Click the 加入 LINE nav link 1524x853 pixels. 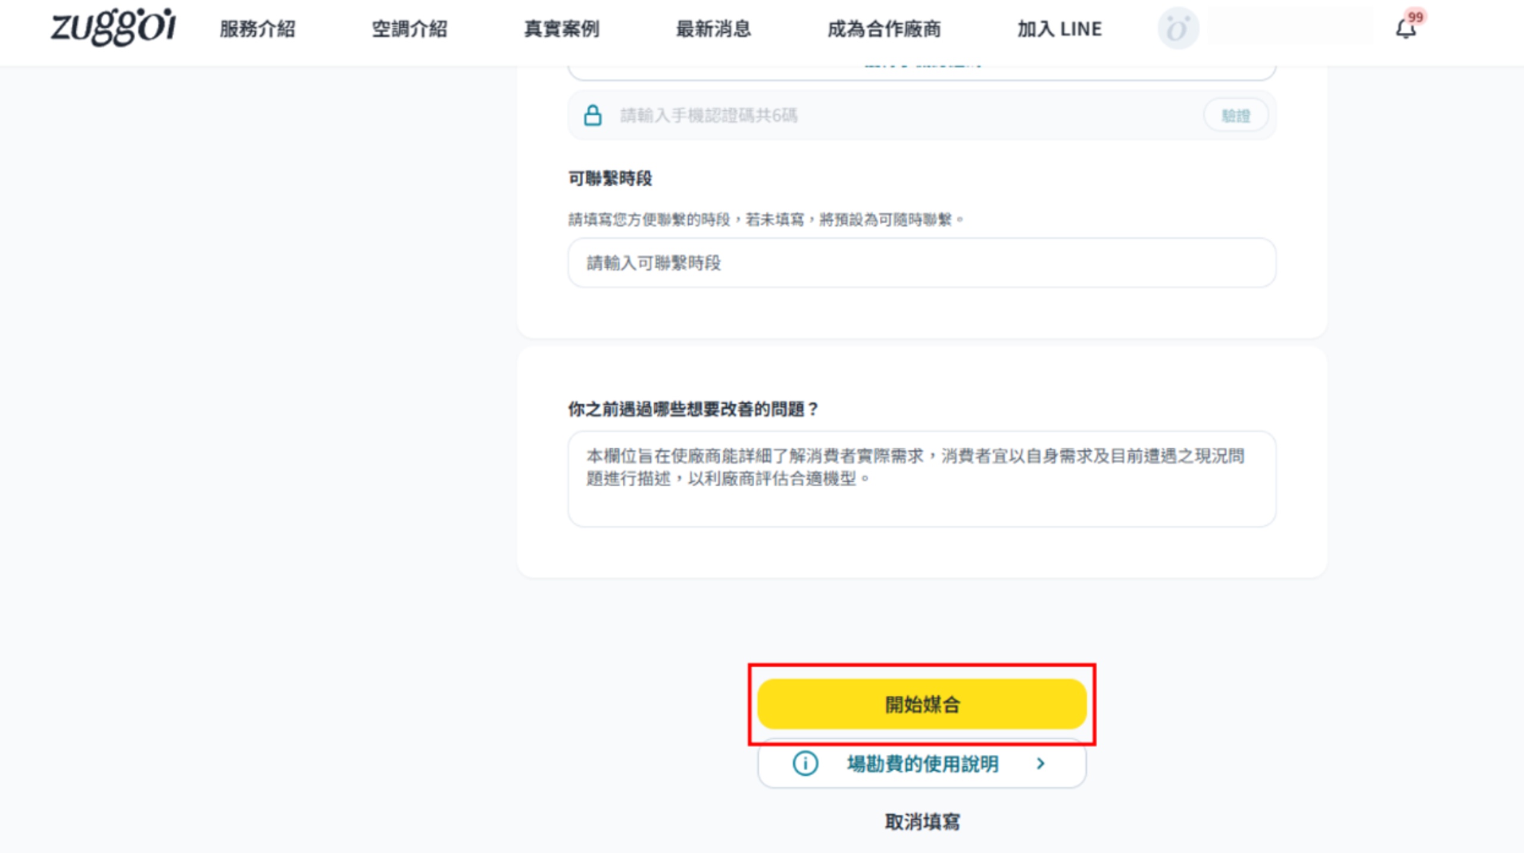click(x=1059, y=29)
